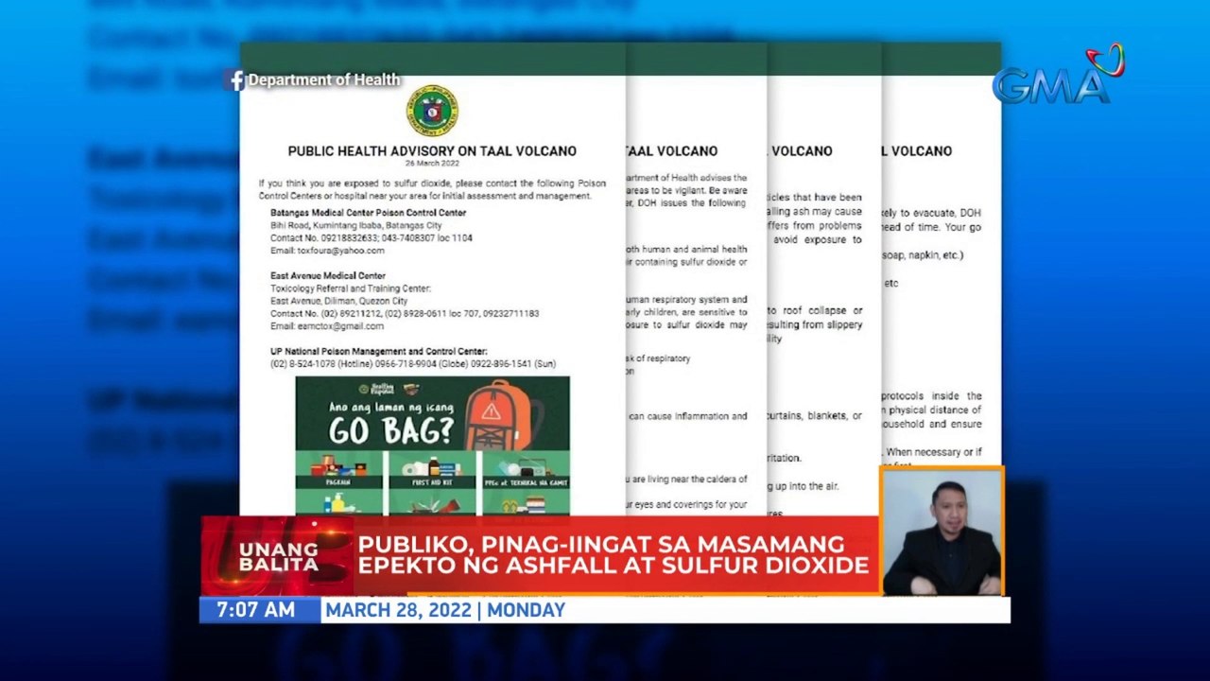Click the "FIRST AID KIT" tile in Go Bag graphic
Screen dimensions: 1210x681
click(432, 470)
